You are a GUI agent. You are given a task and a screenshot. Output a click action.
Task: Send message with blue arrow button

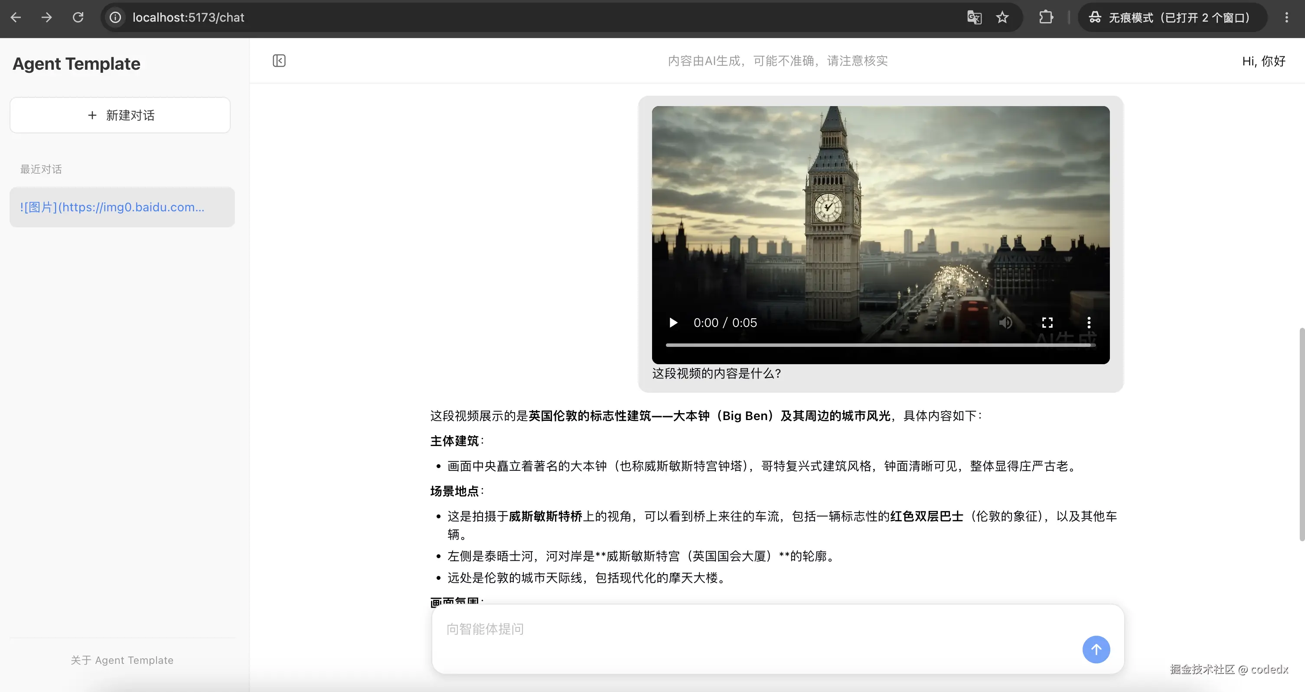[x=1096, y=649]
